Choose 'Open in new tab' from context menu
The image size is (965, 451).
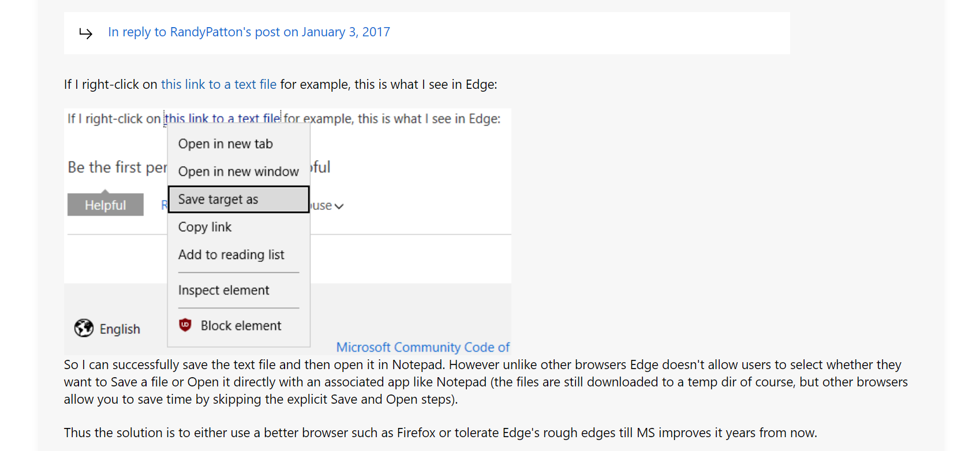point(225,144)
